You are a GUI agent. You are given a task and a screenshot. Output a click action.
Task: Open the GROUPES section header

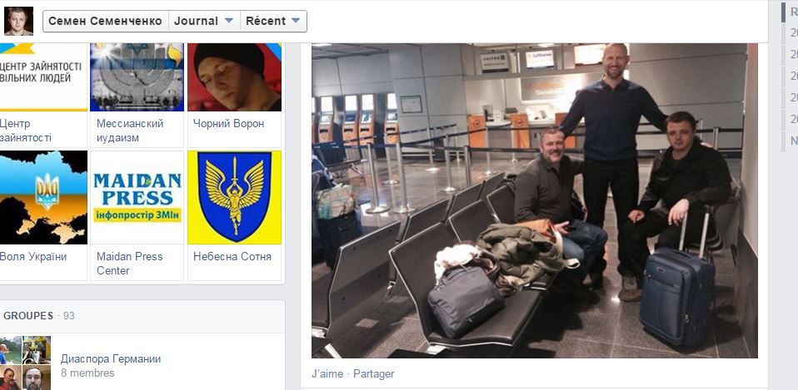[x=28, y=316]
